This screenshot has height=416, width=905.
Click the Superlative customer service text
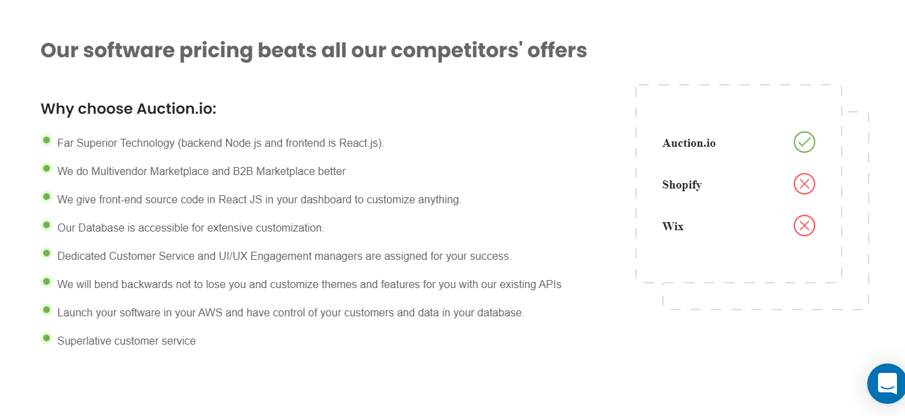[x=126, y=341]
